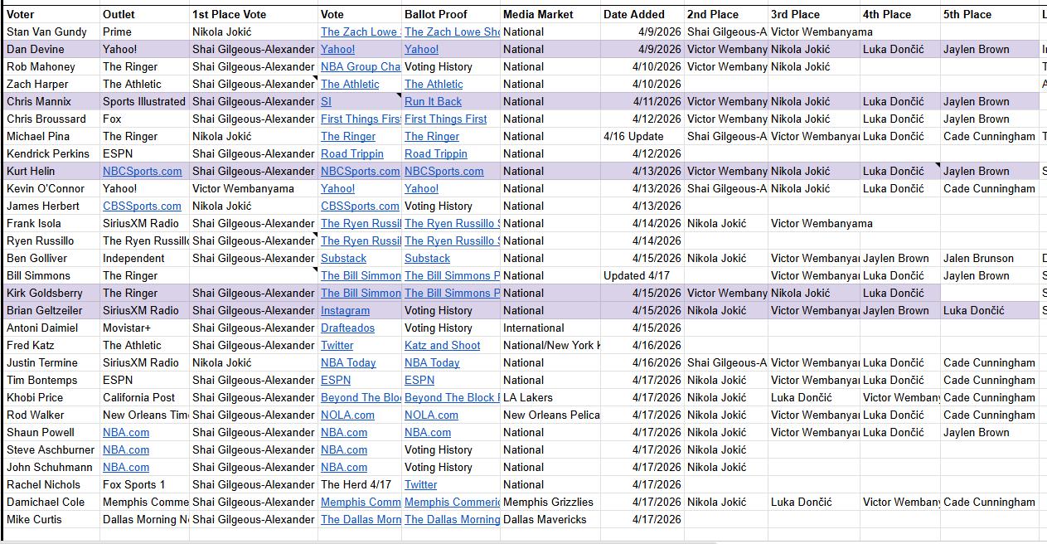This screenshot has width=1047, height=544.
Task: Open John Schuhmann's NBA.com outlet link
Action: coord(126,468)
